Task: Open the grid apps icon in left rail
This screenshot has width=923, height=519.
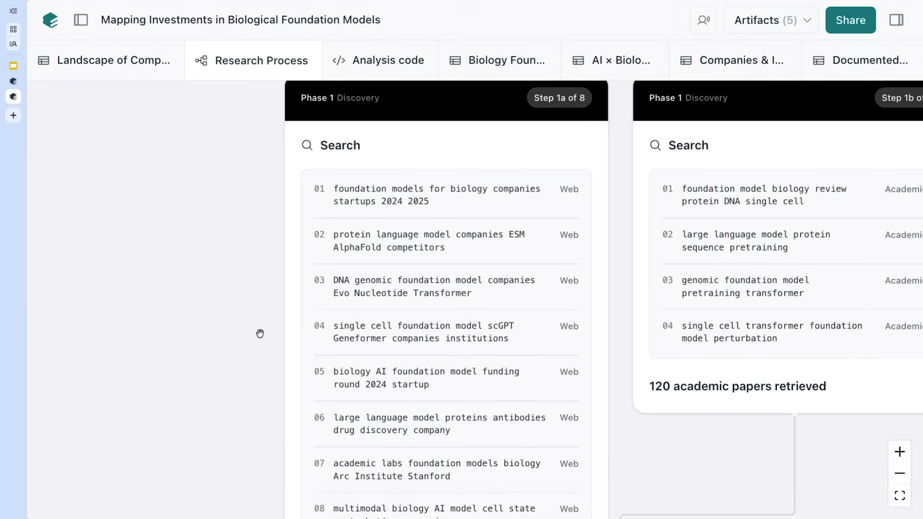Action: tap(13, 29)
